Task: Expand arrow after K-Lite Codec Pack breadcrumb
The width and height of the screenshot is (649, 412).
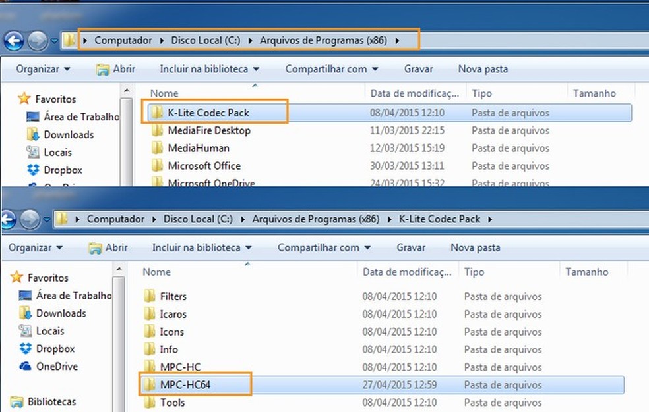Action: (490, 219)
